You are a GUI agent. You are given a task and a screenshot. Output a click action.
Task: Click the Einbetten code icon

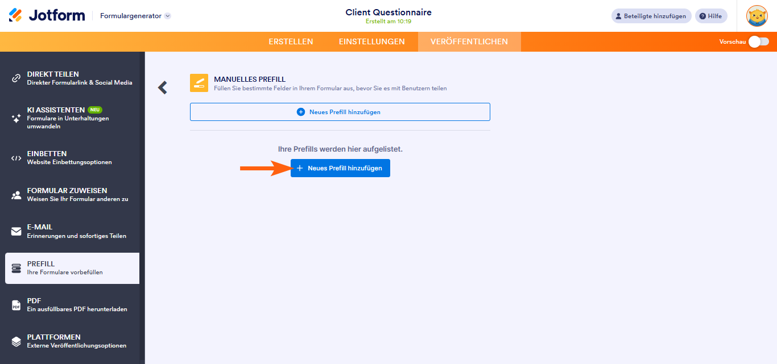pyautogui.click(x=16, y=158)
